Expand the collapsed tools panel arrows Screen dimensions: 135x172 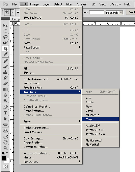(2, 18)
